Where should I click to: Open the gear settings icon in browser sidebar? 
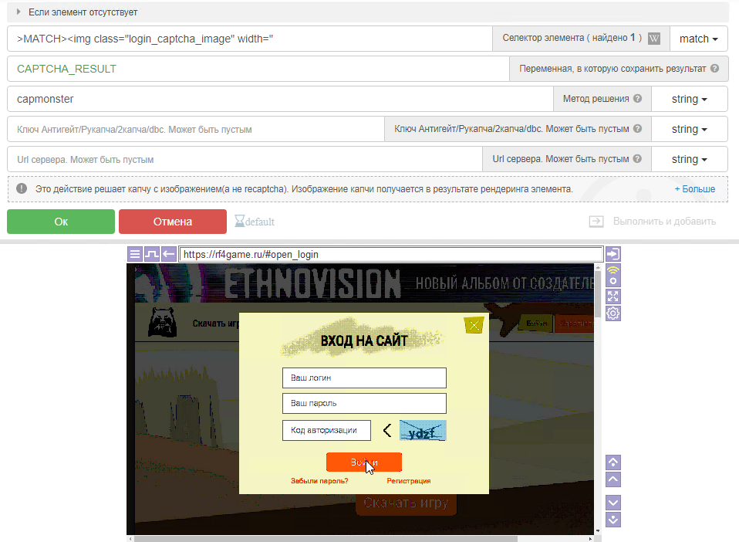pyautogui.click(x=613, y=313)
